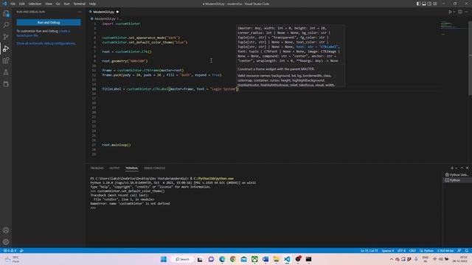Open the new terminal launch profile dropdown
This screenshot has height=265, width=472.
click(456, 168)
